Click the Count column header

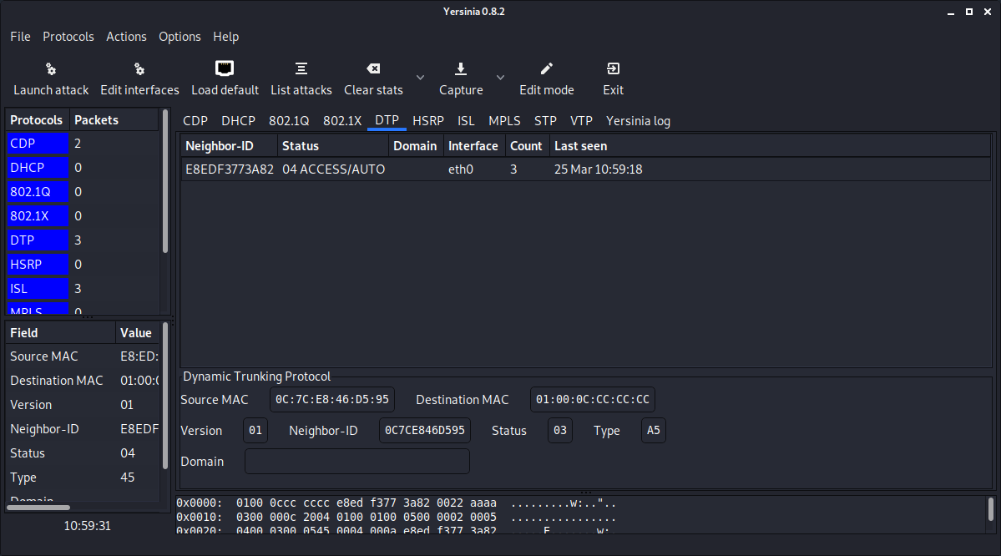point(527,145)
